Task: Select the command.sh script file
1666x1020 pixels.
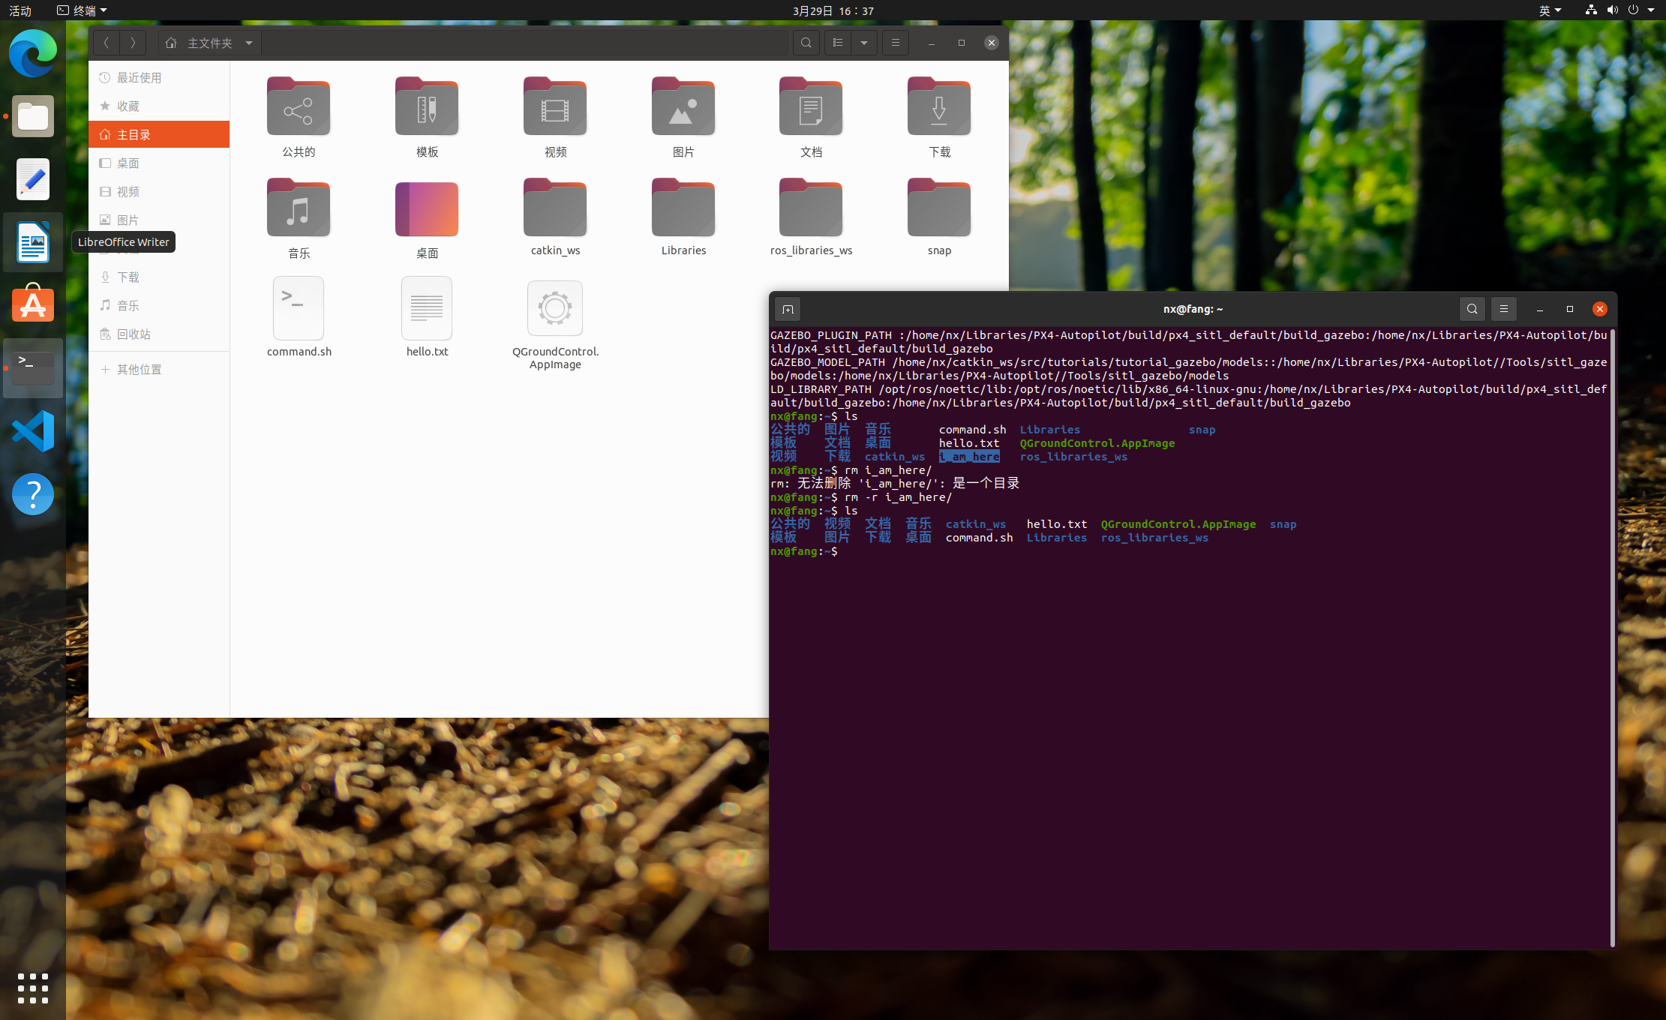Action: tap(299, 317)
